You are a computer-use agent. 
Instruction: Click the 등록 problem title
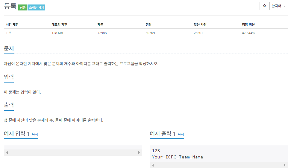pos(10,6)
